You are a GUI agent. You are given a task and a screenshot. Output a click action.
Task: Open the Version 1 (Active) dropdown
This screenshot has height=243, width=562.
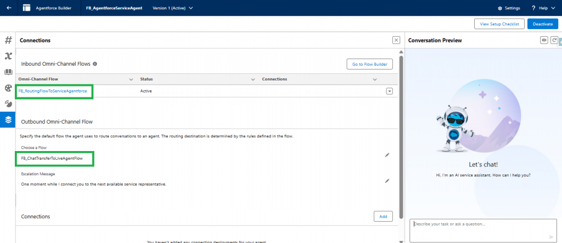coord(173,8)
